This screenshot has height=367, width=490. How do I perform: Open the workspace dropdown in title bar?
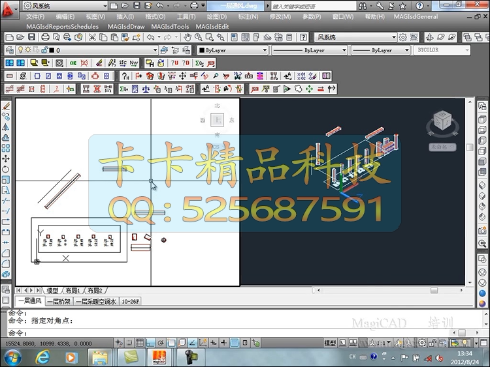pos(65,6)
